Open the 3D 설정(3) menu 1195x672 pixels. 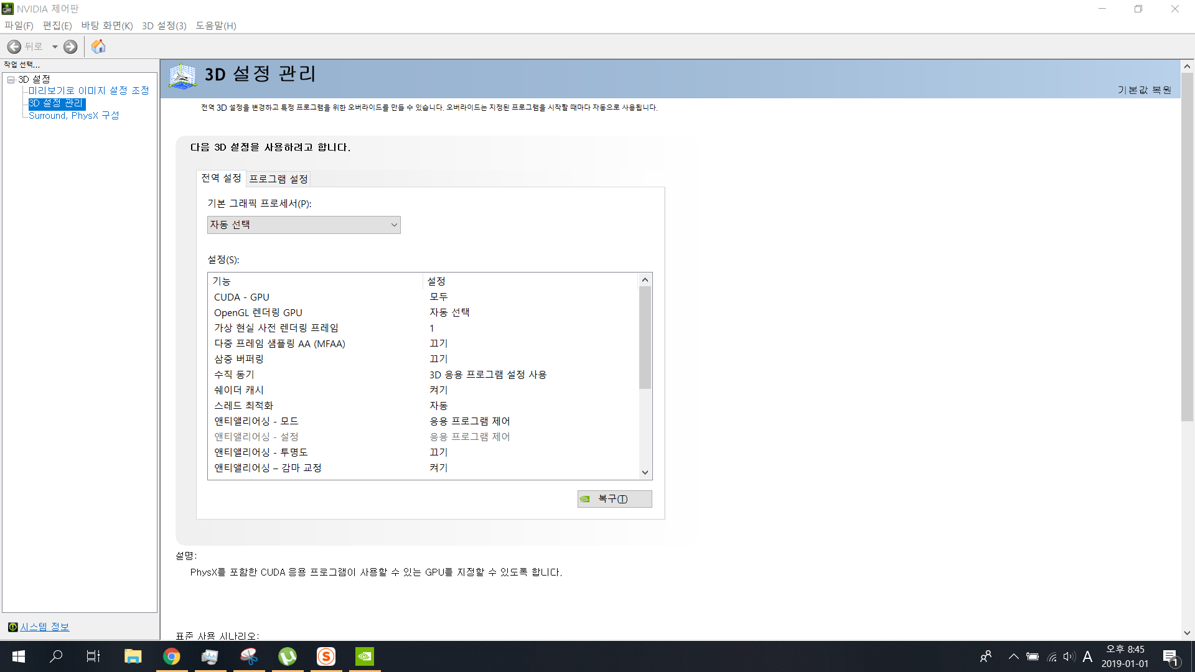click(x=164, y=26)
